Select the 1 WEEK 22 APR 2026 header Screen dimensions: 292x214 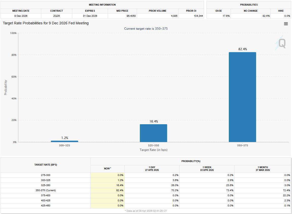pyautogui.click(x=207, y=169)
